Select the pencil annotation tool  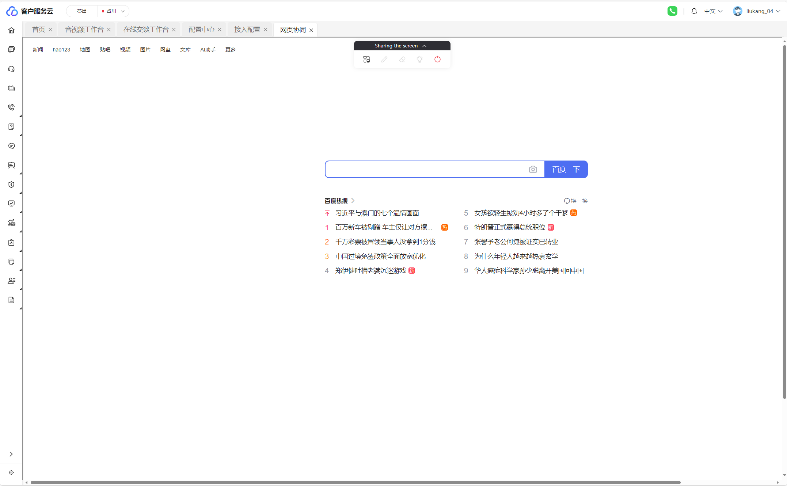(x=384, y=59)
